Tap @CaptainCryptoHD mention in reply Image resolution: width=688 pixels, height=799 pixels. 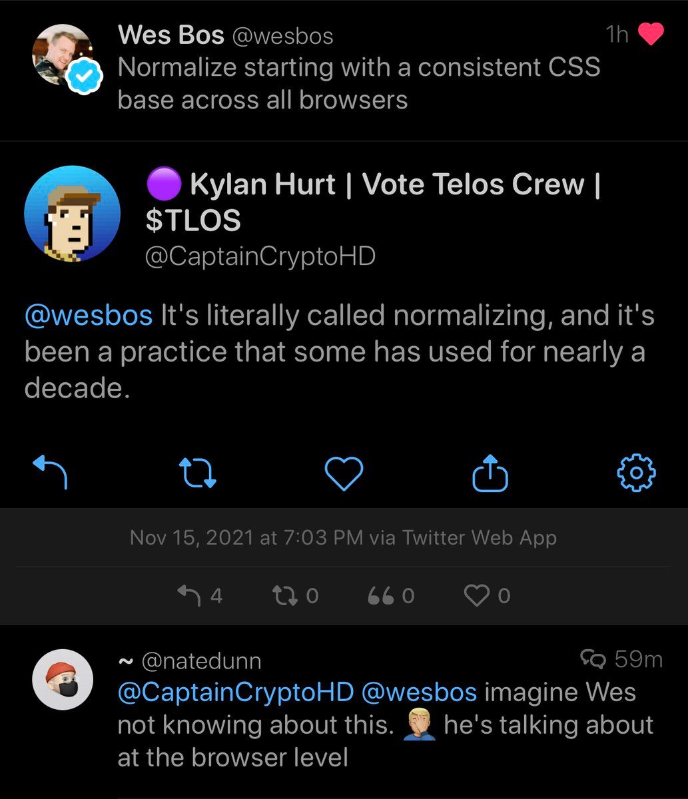coord(235,692)
